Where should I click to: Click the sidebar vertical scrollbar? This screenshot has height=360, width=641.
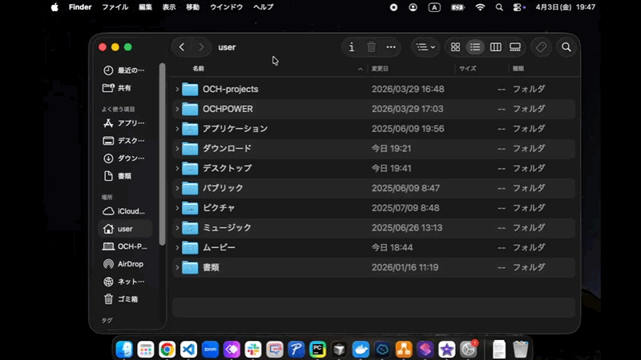click(x=163, y=154)
